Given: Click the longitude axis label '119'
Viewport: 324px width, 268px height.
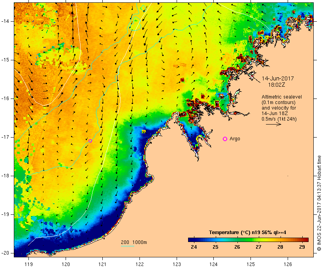Looking at the screenshot, I should 28,264.
